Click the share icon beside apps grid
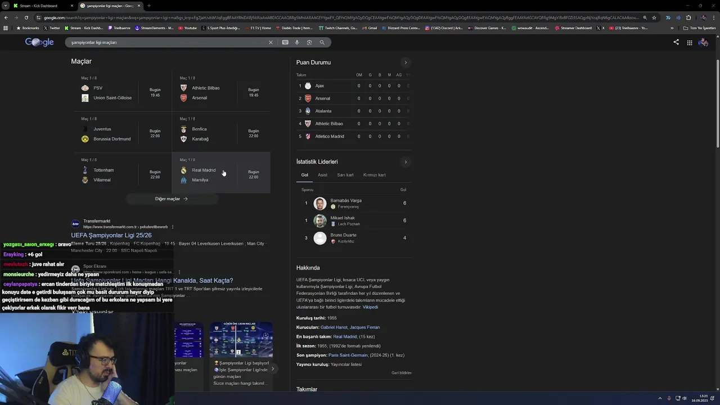Viewport: 720px width, 405px height. tap(676, 42)
